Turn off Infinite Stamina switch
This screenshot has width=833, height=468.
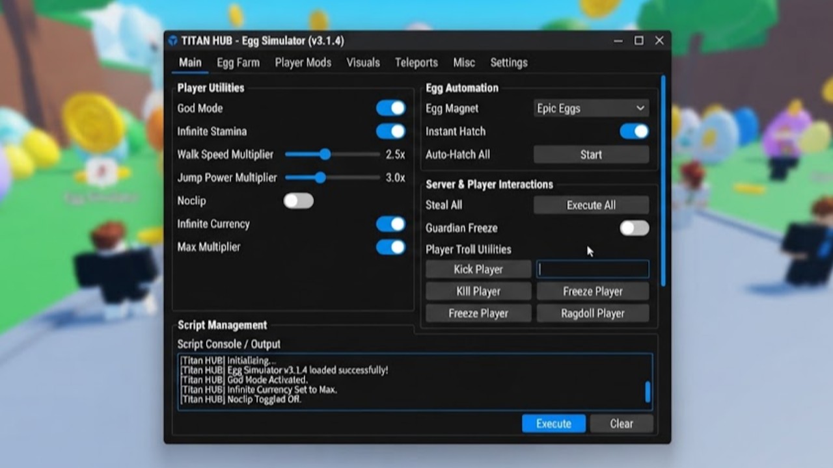pyautogui.click(x=390, y=131)
